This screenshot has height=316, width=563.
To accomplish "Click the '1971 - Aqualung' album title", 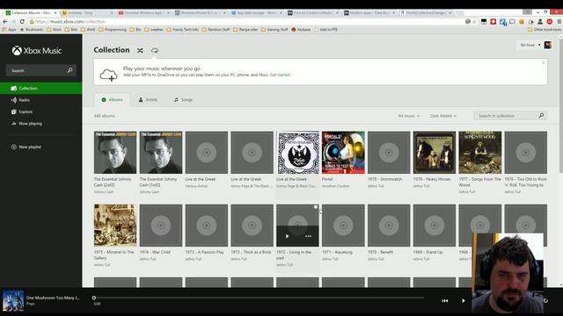I will point(337,252).
